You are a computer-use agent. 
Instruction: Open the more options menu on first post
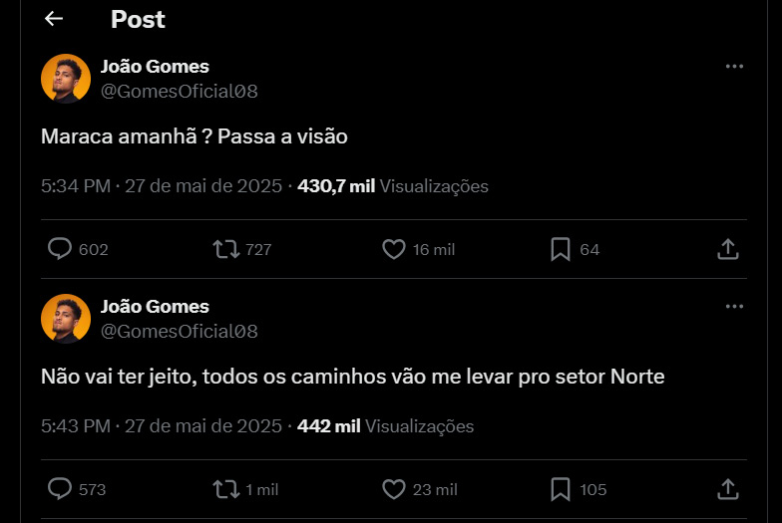(x=734, y=66)
